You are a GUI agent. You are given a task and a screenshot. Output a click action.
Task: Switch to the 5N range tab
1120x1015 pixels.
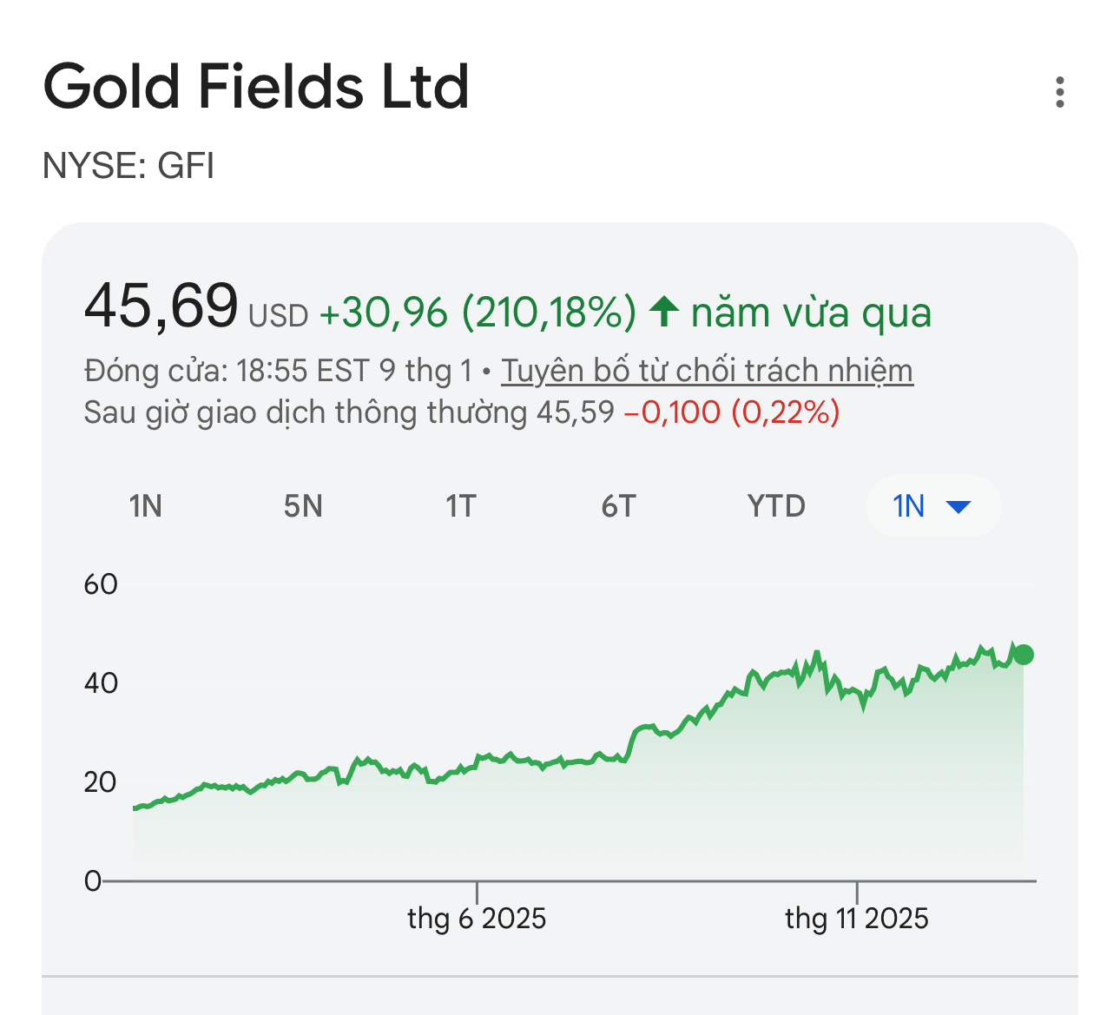click(303, 506)
